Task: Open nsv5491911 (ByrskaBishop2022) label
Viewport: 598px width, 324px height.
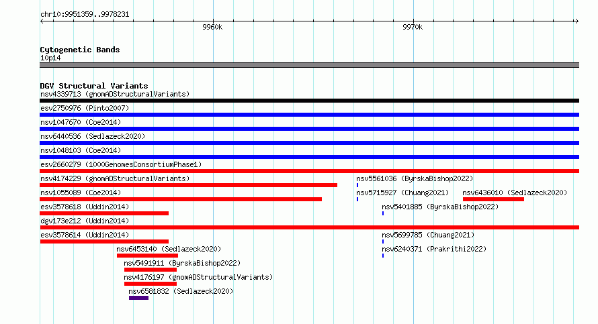Action: [182, 263]
